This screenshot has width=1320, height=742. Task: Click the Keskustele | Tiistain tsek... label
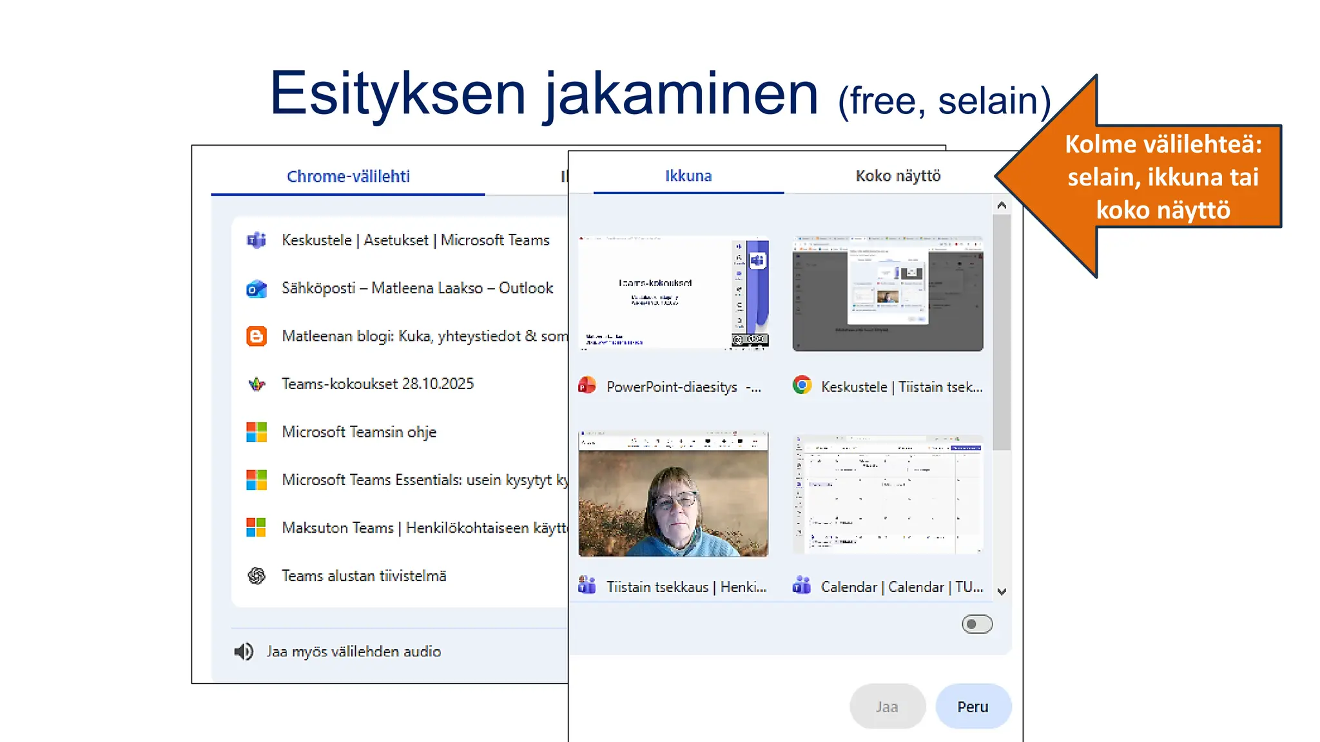902,387
